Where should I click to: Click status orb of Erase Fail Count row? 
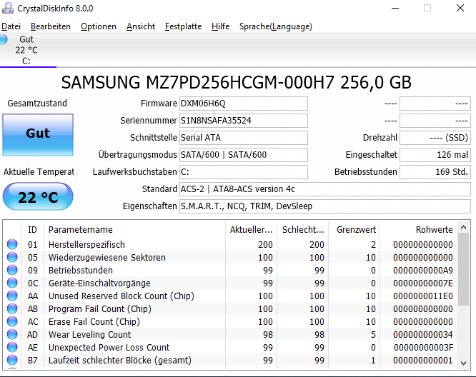(x=12, y=321)
